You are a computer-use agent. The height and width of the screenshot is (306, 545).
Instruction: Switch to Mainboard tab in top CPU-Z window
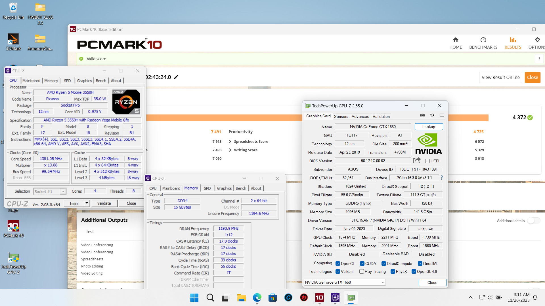(31, 80)
